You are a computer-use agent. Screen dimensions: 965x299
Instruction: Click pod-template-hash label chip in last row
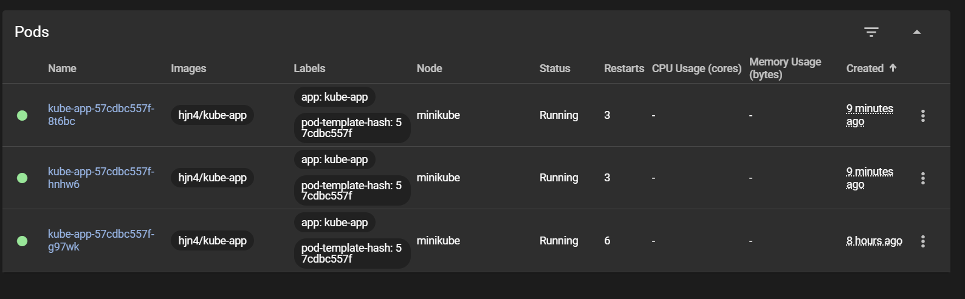click(352, 254)
